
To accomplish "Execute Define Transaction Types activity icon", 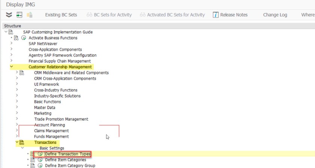I will 40,154.
